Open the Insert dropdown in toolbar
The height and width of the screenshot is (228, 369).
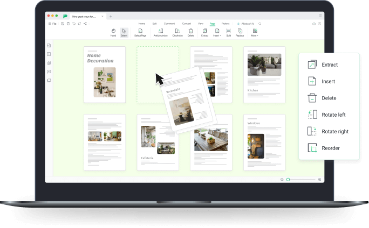tap(217, 33)
